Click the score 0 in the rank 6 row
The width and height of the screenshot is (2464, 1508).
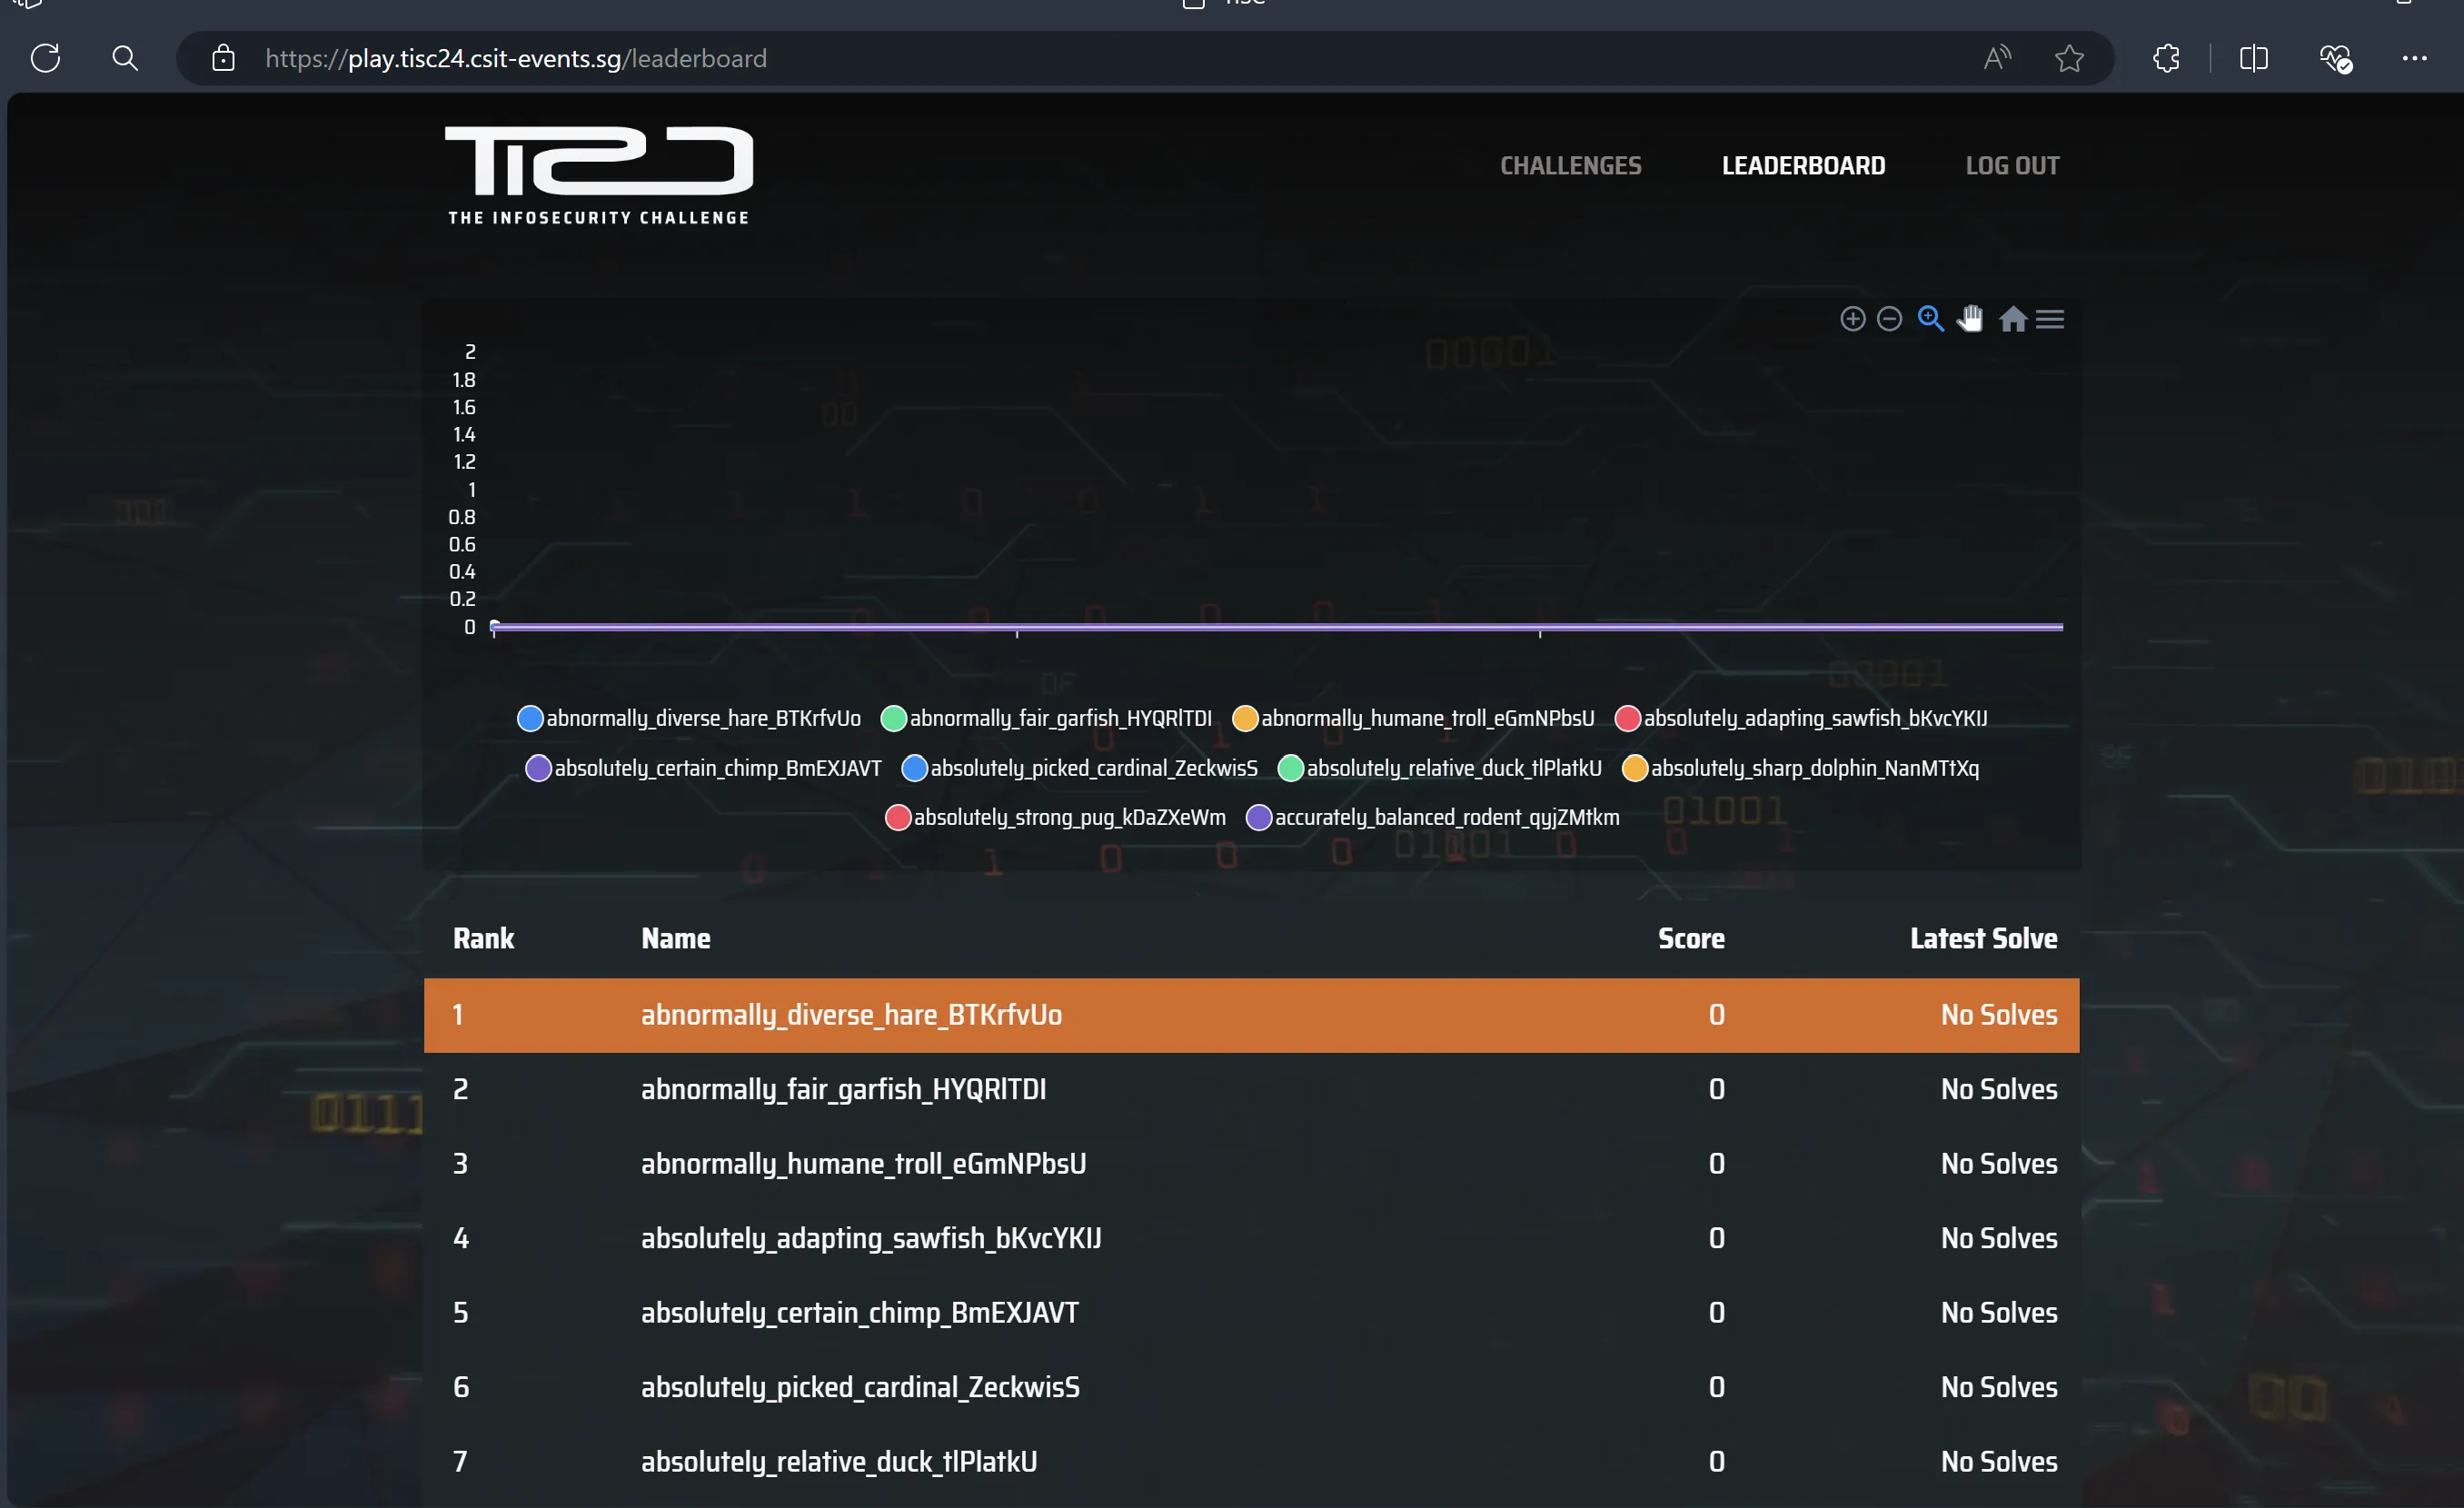(x=1717, y=1387)
